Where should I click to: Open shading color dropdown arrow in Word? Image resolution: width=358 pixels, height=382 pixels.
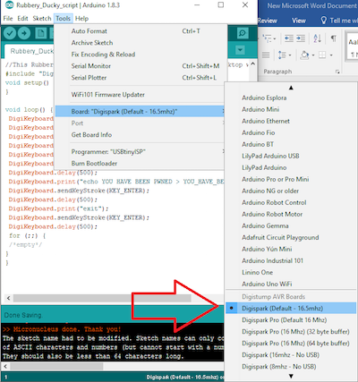(313, 55)
